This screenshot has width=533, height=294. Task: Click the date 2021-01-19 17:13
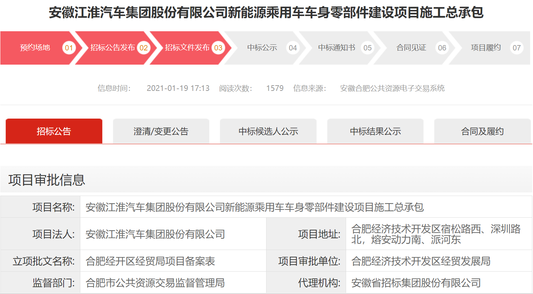tap(178, 88)
